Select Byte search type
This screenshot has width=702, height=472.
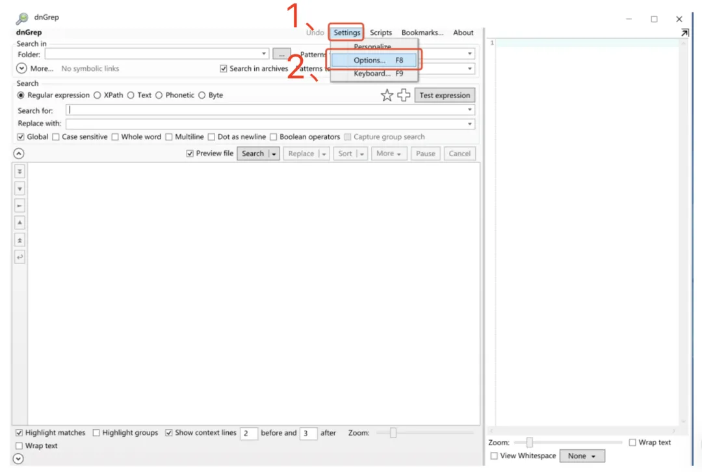point(202,96)
